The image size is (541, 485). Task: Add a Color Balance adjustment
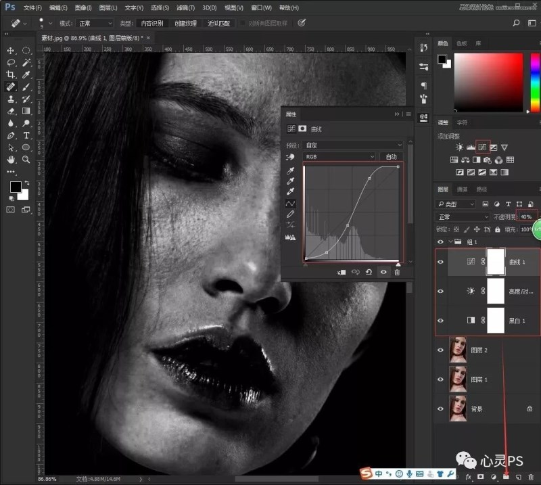(465, 160)
